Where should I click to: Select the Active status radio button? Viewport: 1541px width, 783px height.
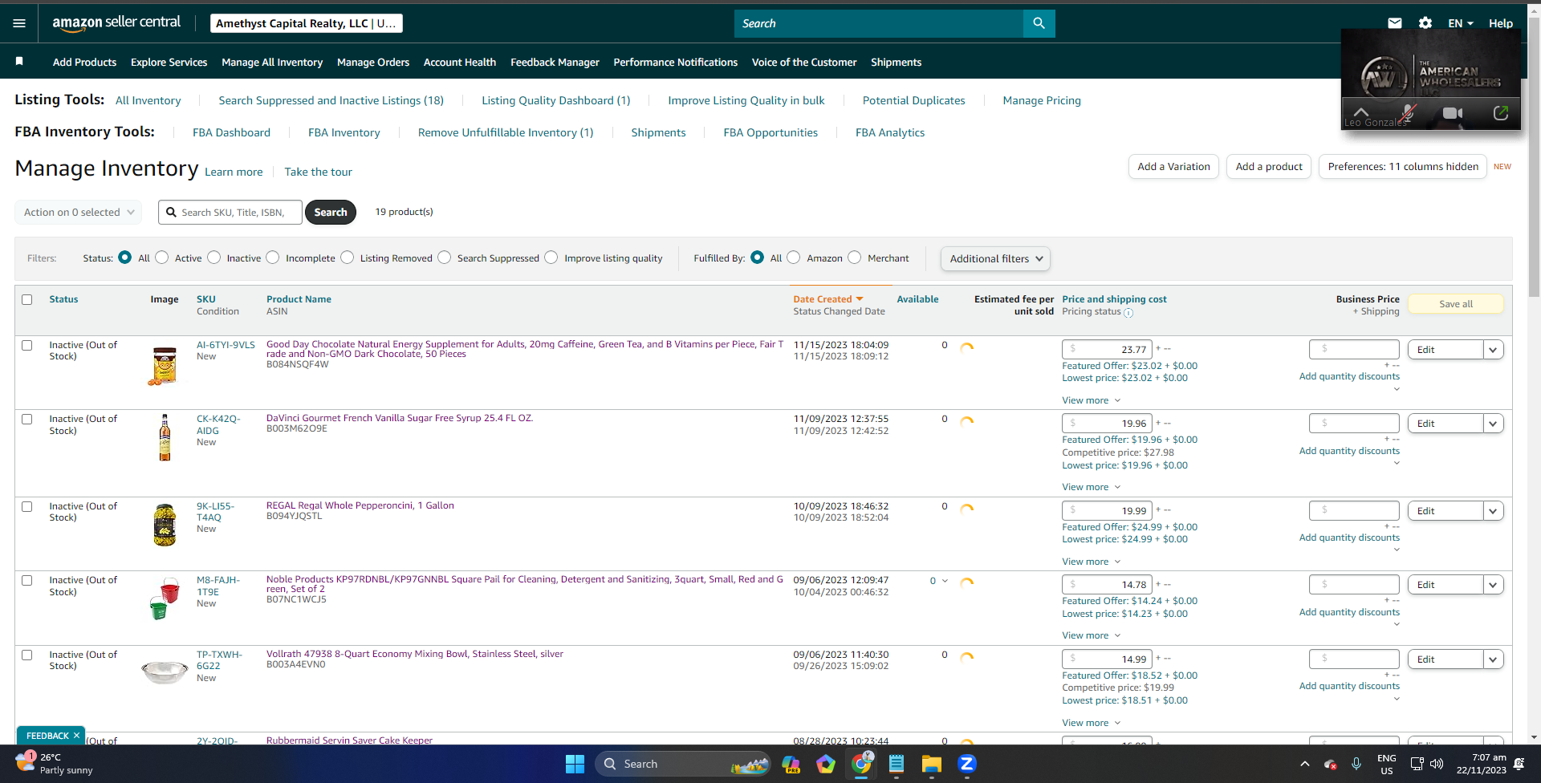(x=162, y=258)
